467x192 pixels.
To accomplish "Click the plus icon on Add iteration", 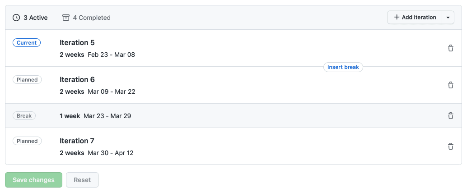I will (x=397, y=18).
